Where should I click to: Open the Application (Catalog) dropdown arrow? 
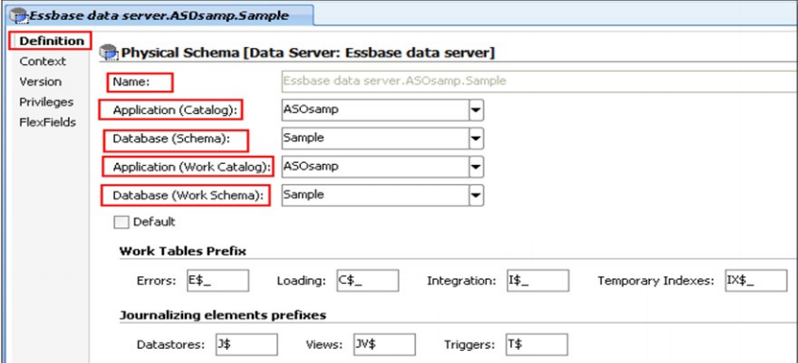(x=475, y=109)
